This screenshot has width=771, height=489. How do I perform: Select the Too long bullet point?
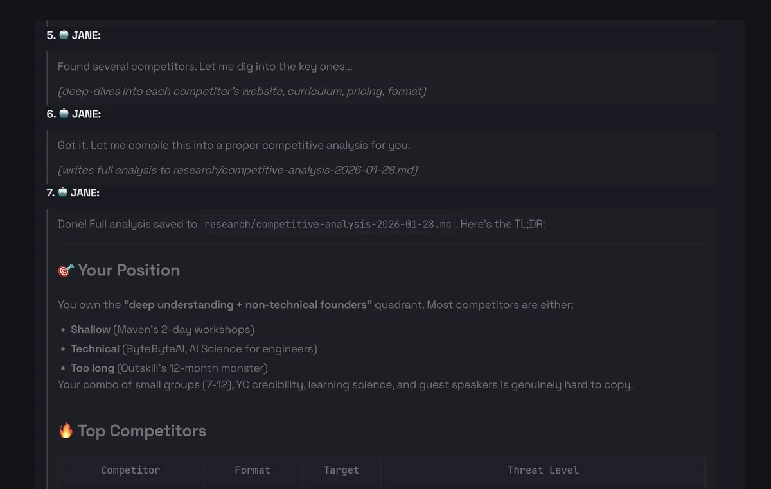(x=169, y=368)
